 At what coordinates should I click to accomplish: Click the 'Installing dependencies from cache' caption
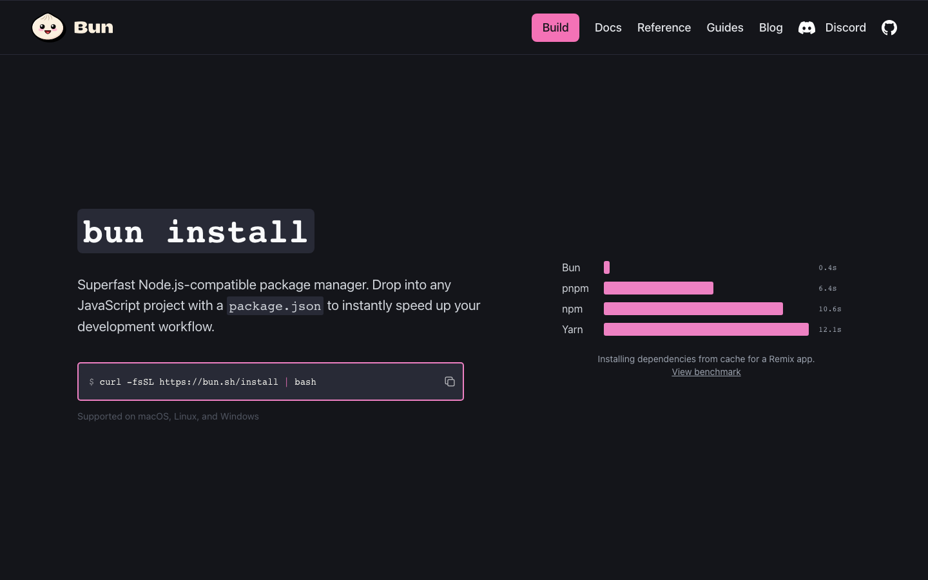(x=706, y=359)
